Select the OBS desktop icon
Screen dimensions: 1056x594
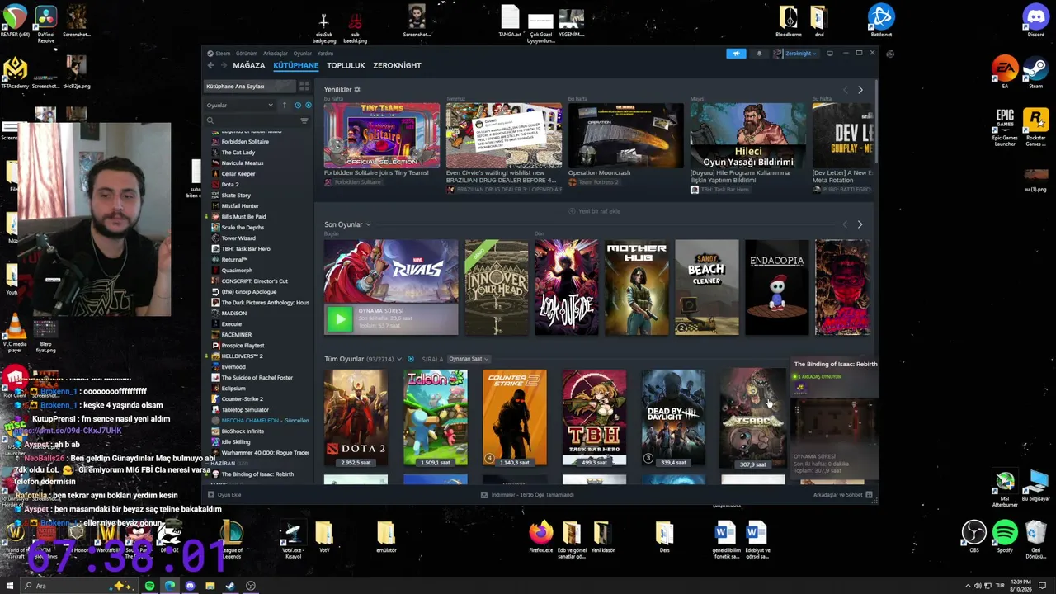point(974,536)
